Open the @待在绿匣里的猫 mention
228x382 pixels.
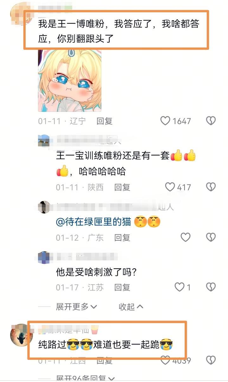click(x=93, y=222)
